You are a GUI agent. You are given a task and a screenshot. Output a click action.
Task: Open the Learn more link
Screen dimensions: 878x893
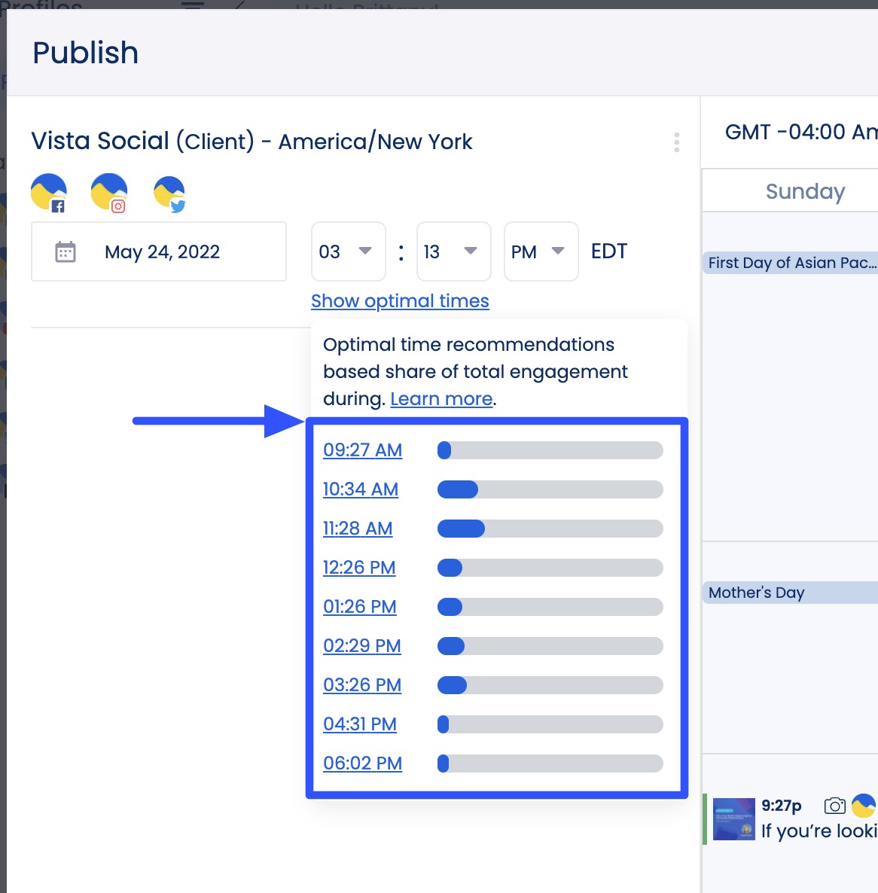(x=441, y=398)
